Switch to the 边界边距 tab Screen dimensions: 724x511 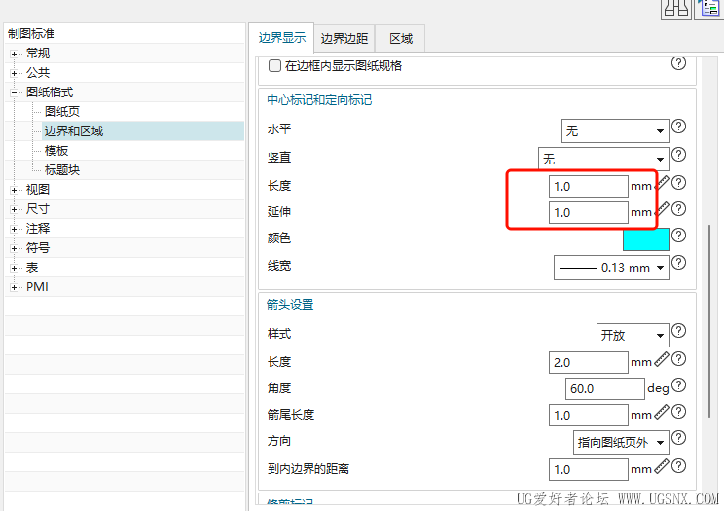tap(344, 38)
